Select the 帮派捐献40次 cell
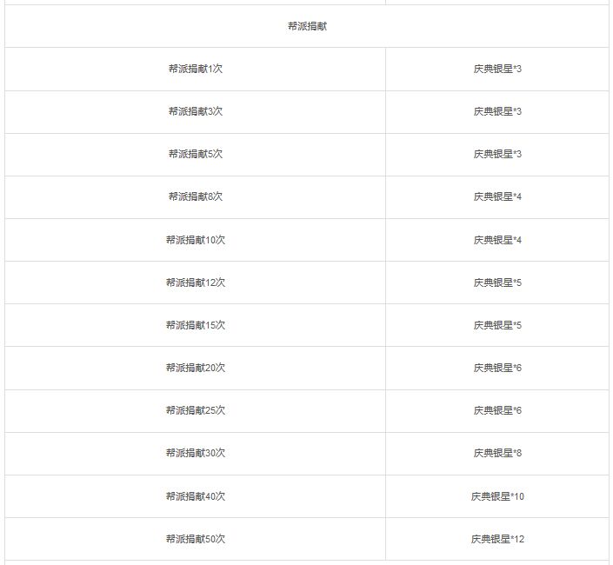This screenshot has width=613, height=565. (195, 496)
